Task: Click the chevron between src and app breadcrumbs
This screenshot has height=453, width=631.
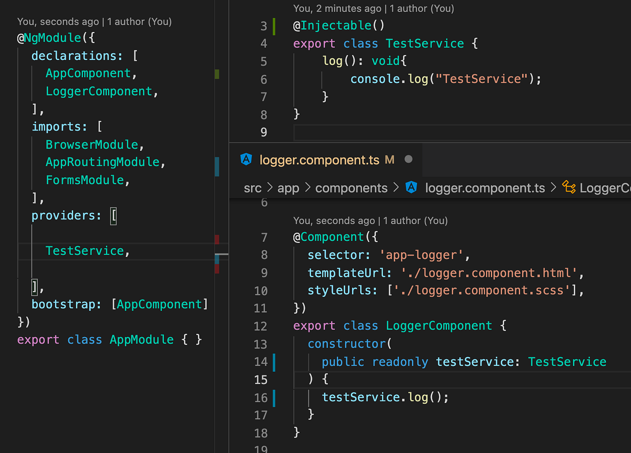Action: pyautogui.click(x=270, y=188)
